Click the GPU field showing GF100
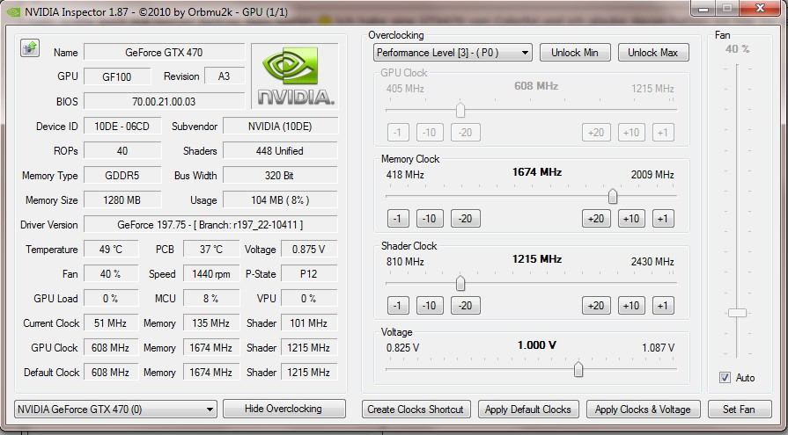 point(116,76)
